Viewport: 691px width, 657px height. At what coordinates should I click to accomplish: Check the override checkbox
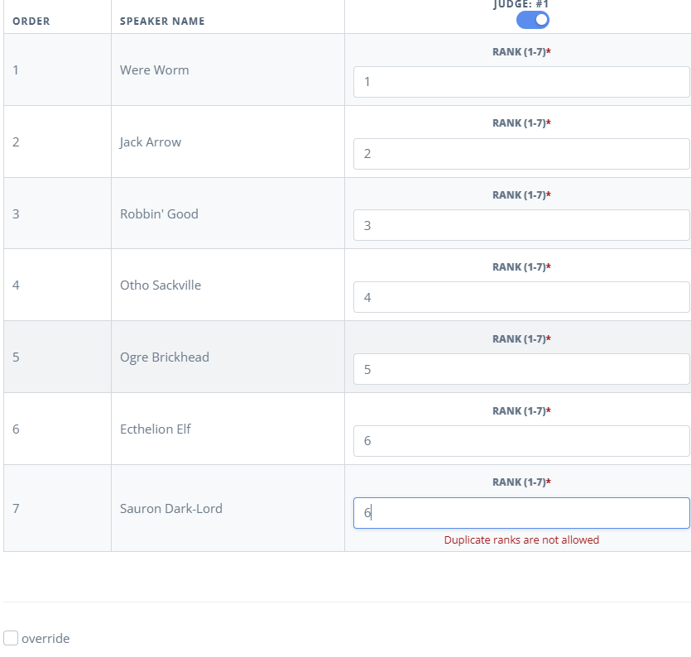point(11,638)
